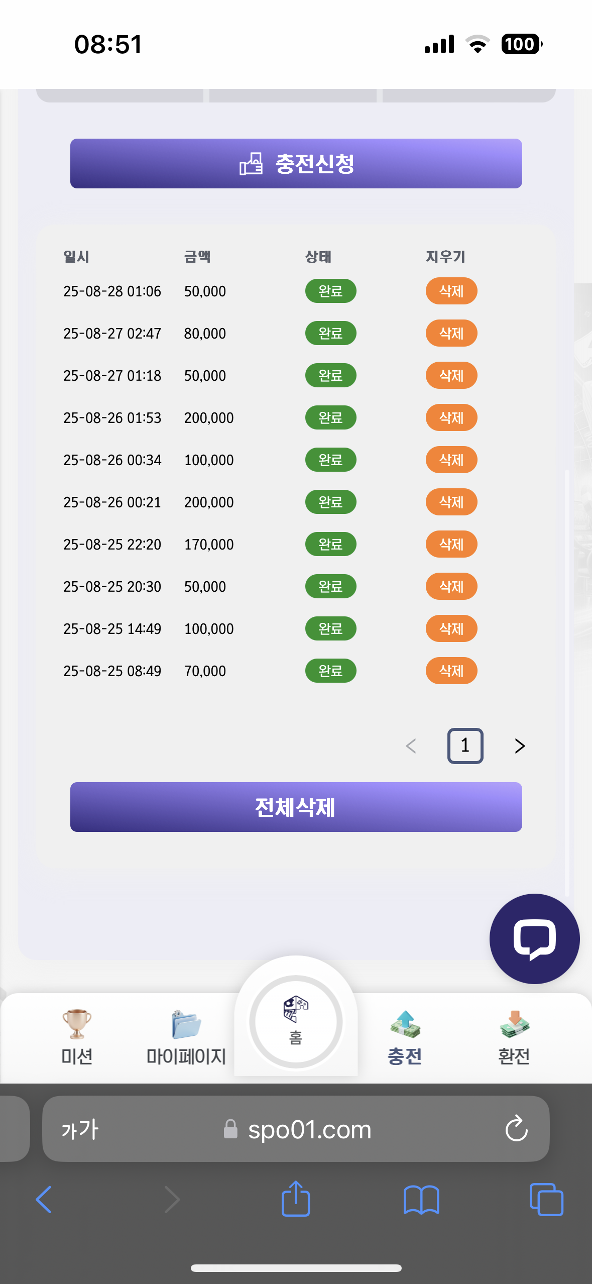This screenshot has width=592, height=1284.
Task: Go to previous page chevron
Action: [411, 746]
